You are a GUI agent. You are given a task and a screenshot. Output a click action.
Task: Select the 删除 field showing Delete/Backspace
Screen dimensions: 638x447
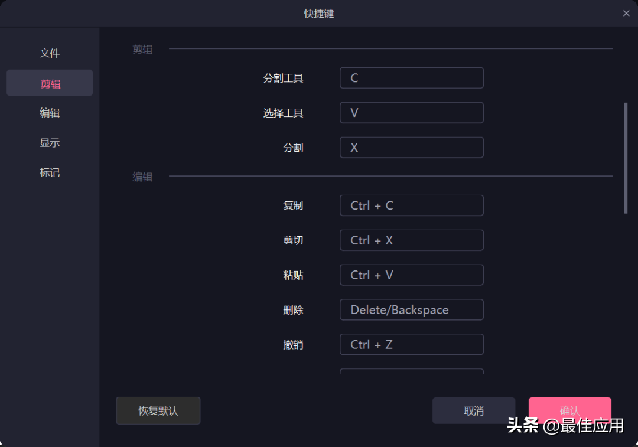point(411,309)
